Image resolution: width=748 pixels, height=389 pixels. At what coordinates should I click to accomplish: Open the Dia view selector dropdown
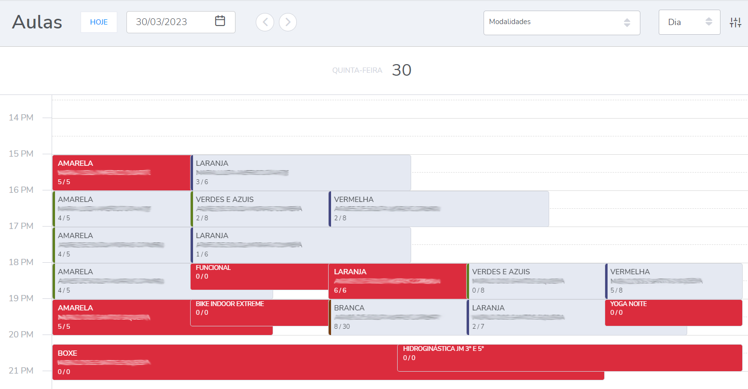[689, 23]
